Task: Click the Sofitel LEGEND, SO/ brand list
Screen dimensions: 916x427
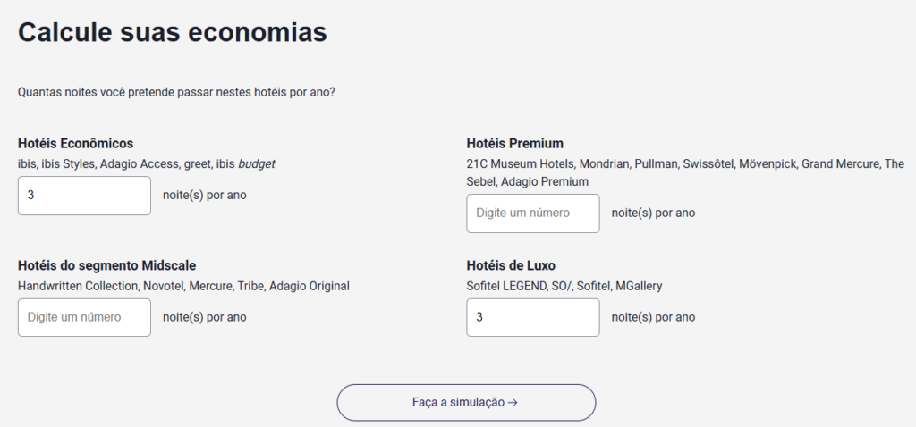Action: (x=564, y=286)
